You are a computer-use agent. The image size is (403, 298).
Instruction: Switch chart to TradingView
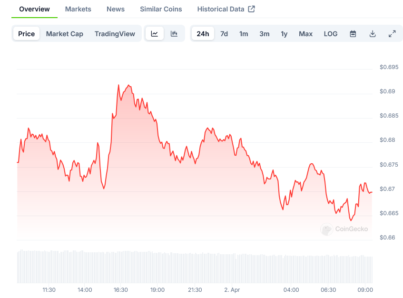tap(115, 34)
